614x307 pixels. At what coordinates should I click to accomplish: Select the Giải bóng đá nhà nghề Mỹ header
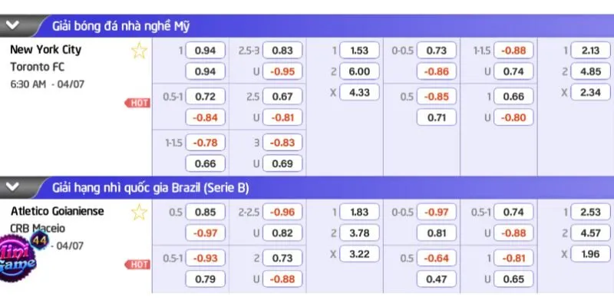pos(121,26)
